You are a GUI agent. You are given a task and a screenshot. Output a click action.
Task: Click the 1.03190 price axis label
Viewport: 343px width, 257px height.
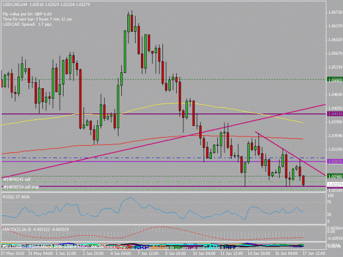[x=335, y=150]
